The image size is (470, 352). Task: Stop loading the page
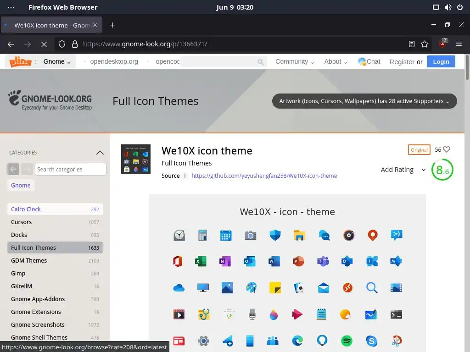44,44
